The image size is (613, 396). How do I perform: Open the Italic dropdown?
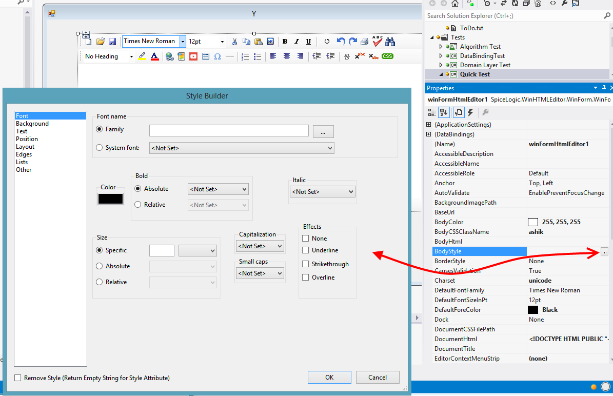pos(322,192)
